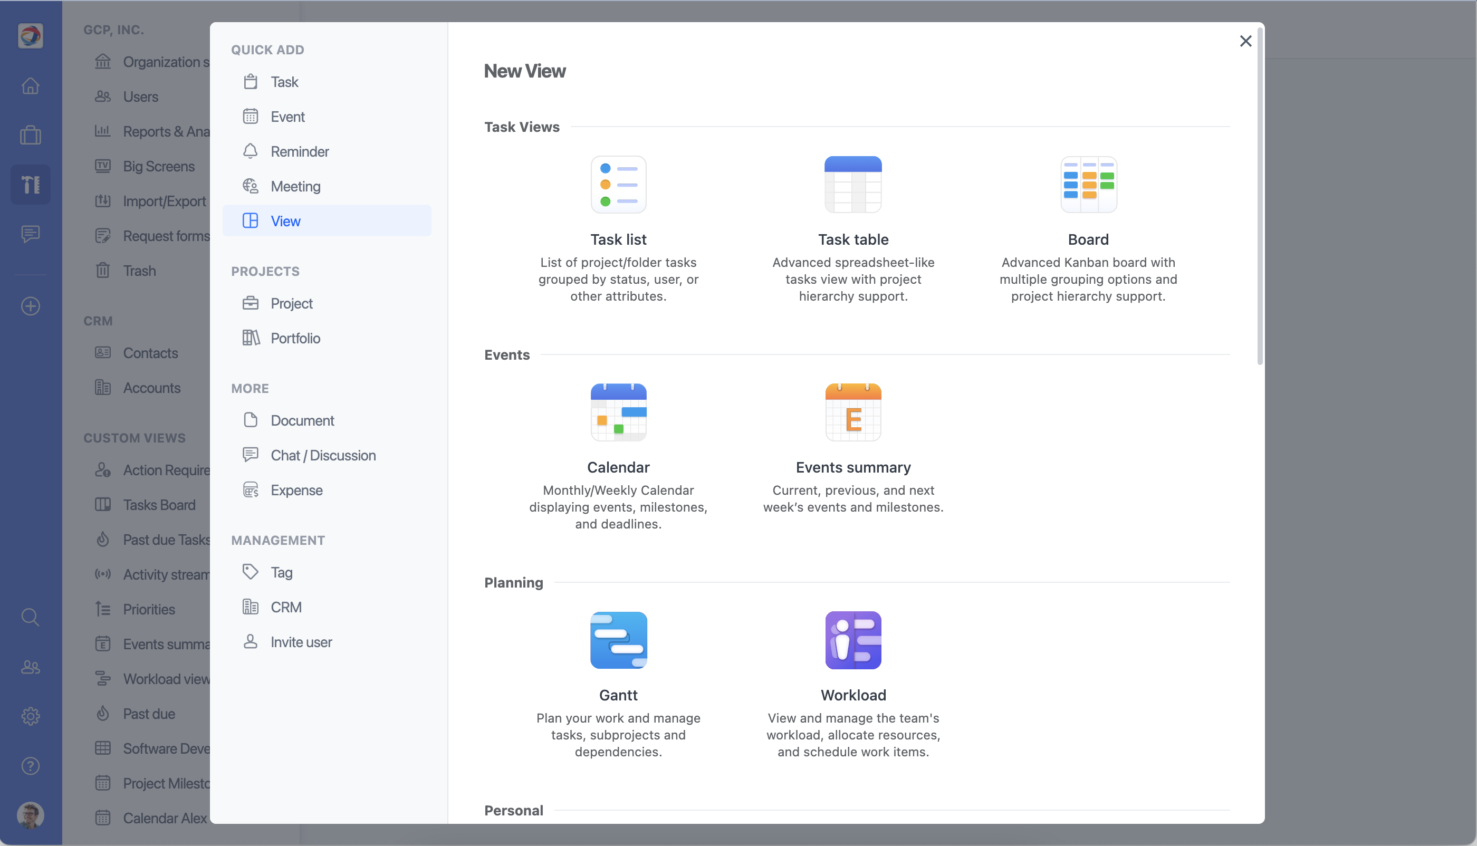Screen dimensions: 1477x846
Task: Click the Events summary title text
Action: [x=853, y=467]
